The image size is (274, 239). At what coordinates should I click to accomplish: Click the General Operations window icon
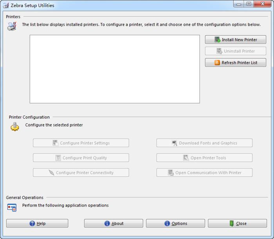[12, 207]
